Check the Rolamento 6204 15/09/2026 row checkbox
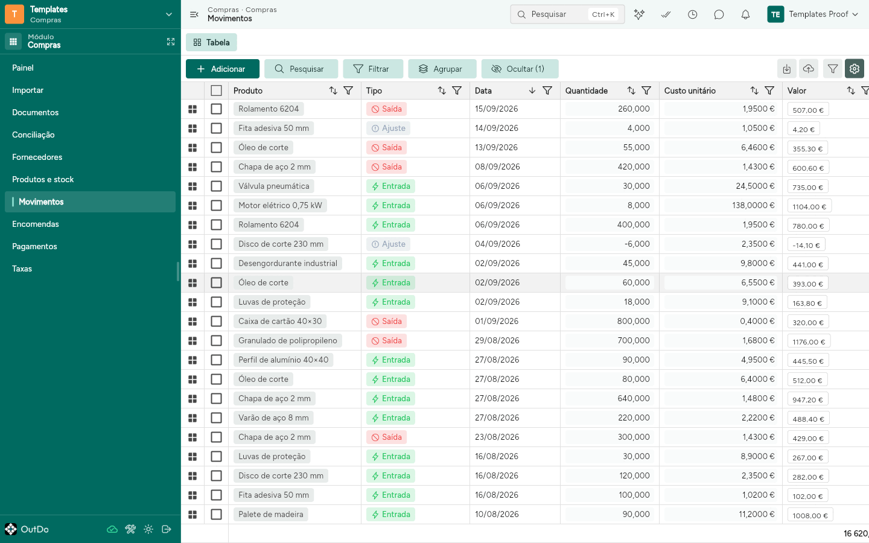 coord(216,109)
